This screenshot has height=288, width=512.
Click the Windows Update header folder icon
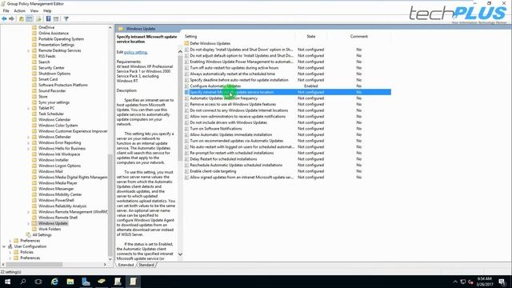click(121, 29)
